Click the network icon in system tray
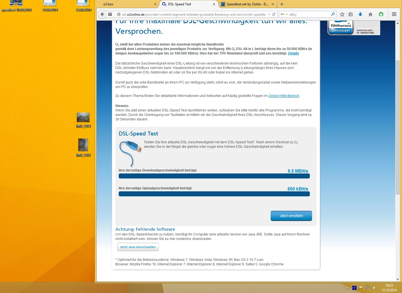This screenshot has width=402, height=293. pos(368,288)
